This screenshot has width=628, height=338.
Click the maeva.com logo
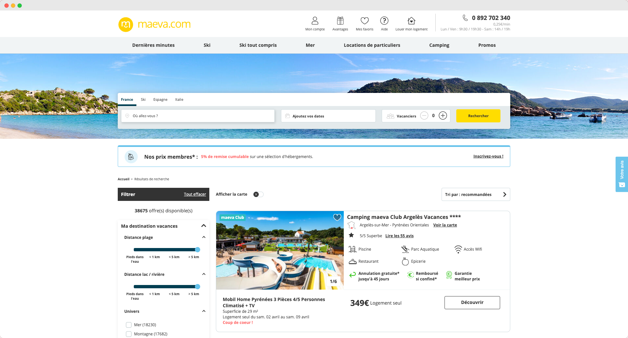tap(154, 24)
